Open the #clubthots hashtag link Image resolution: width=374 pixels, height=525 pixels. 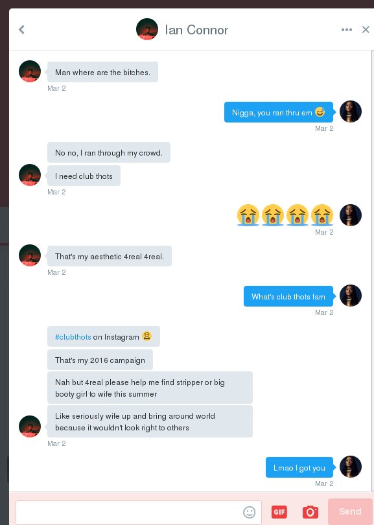click(73, 337)
